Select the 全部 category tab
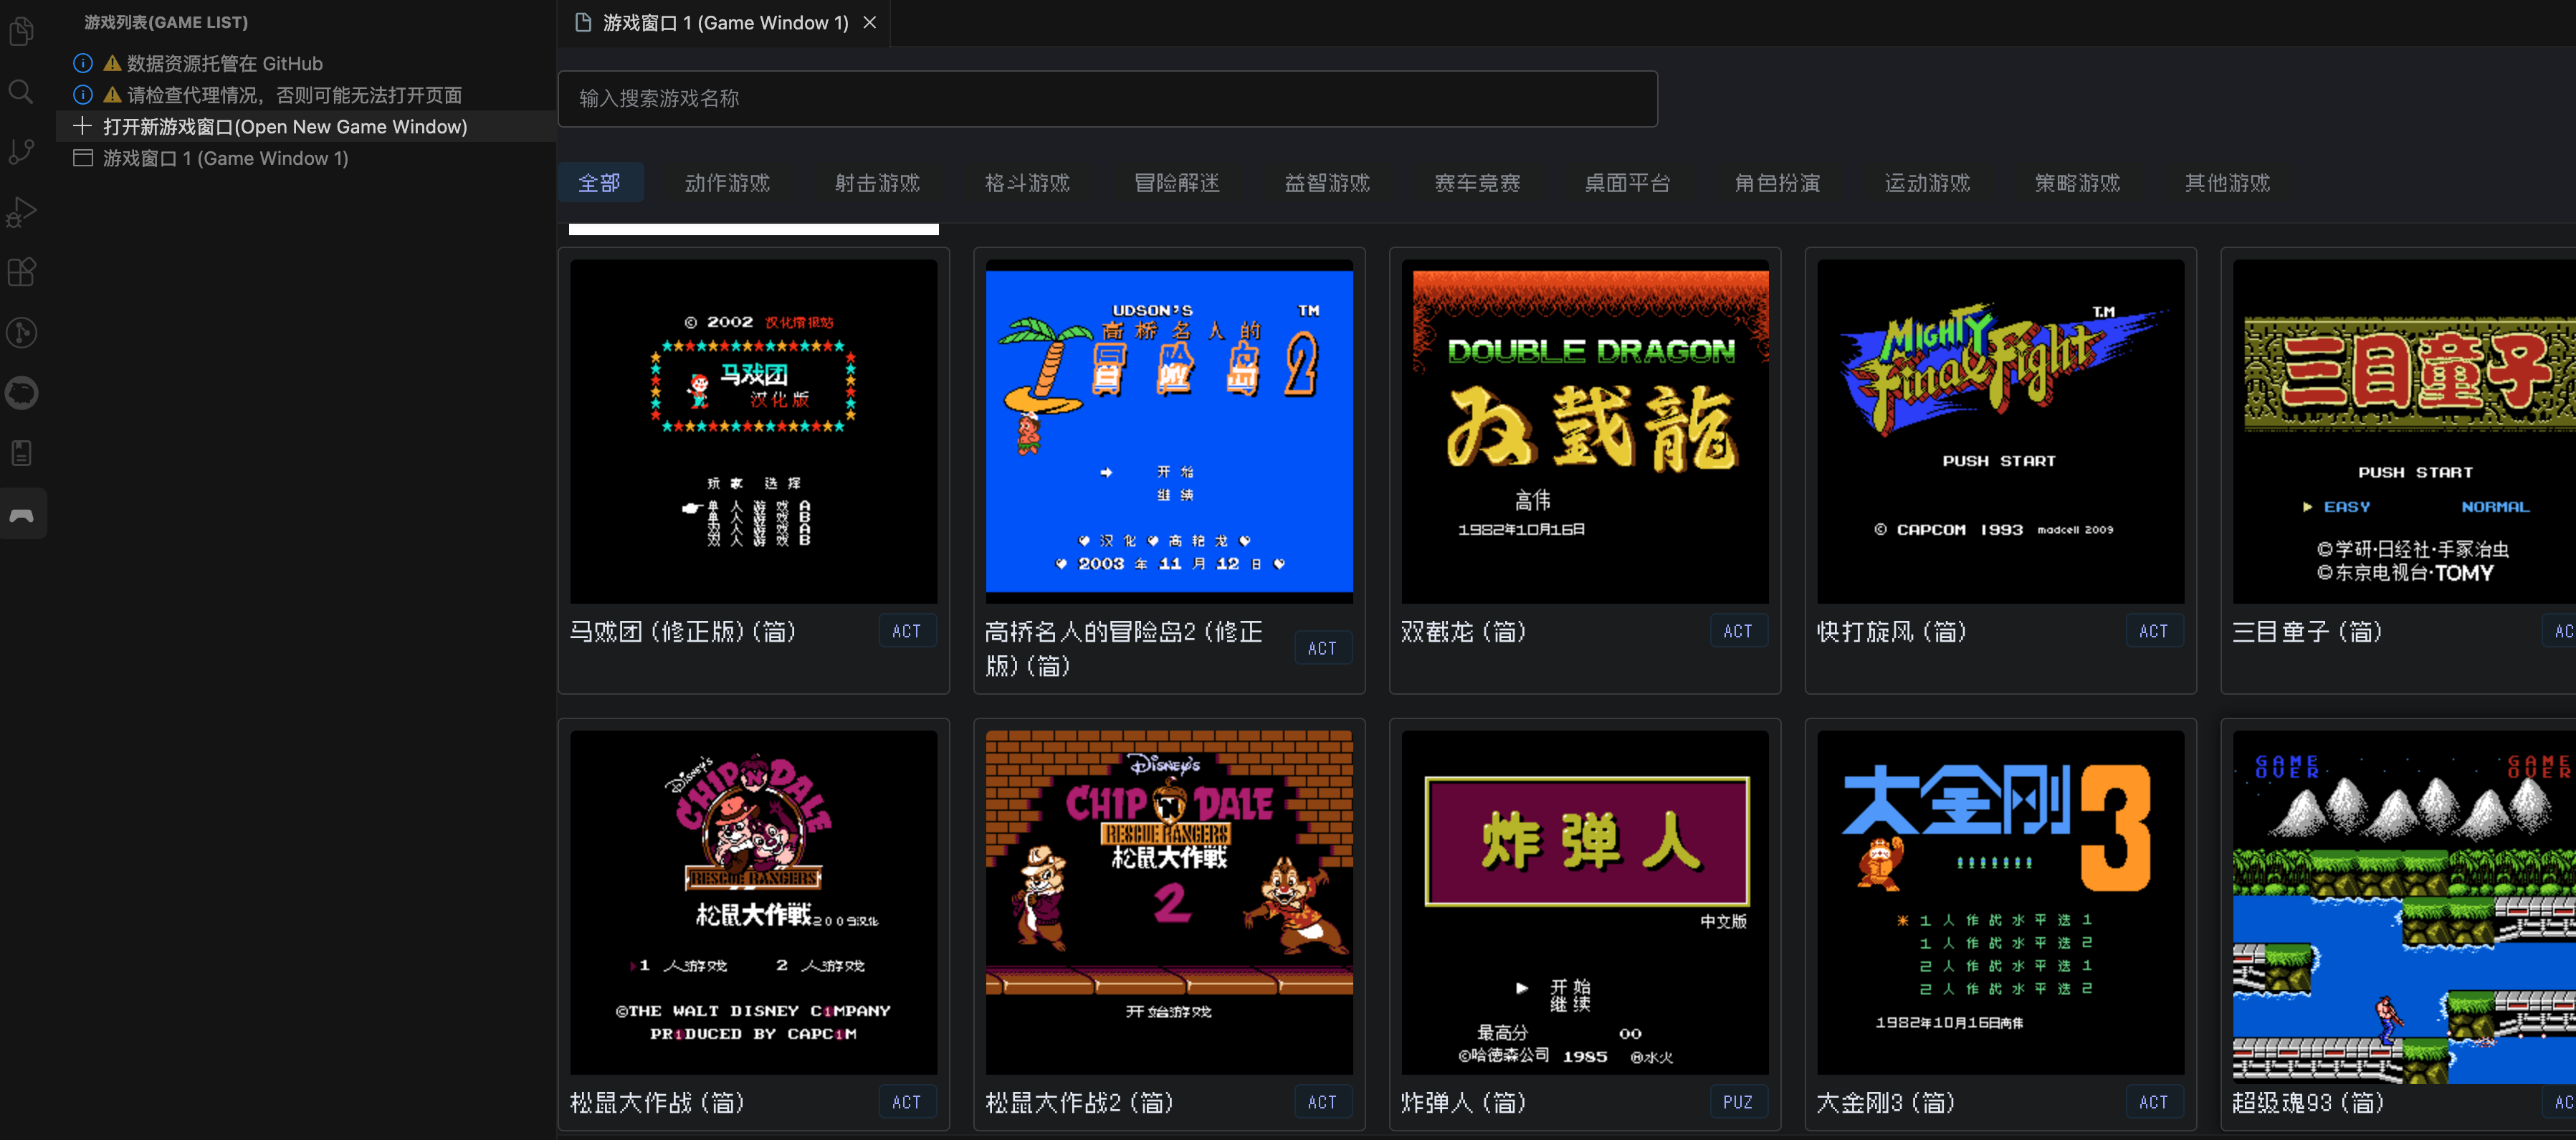 tap(599, 183)
